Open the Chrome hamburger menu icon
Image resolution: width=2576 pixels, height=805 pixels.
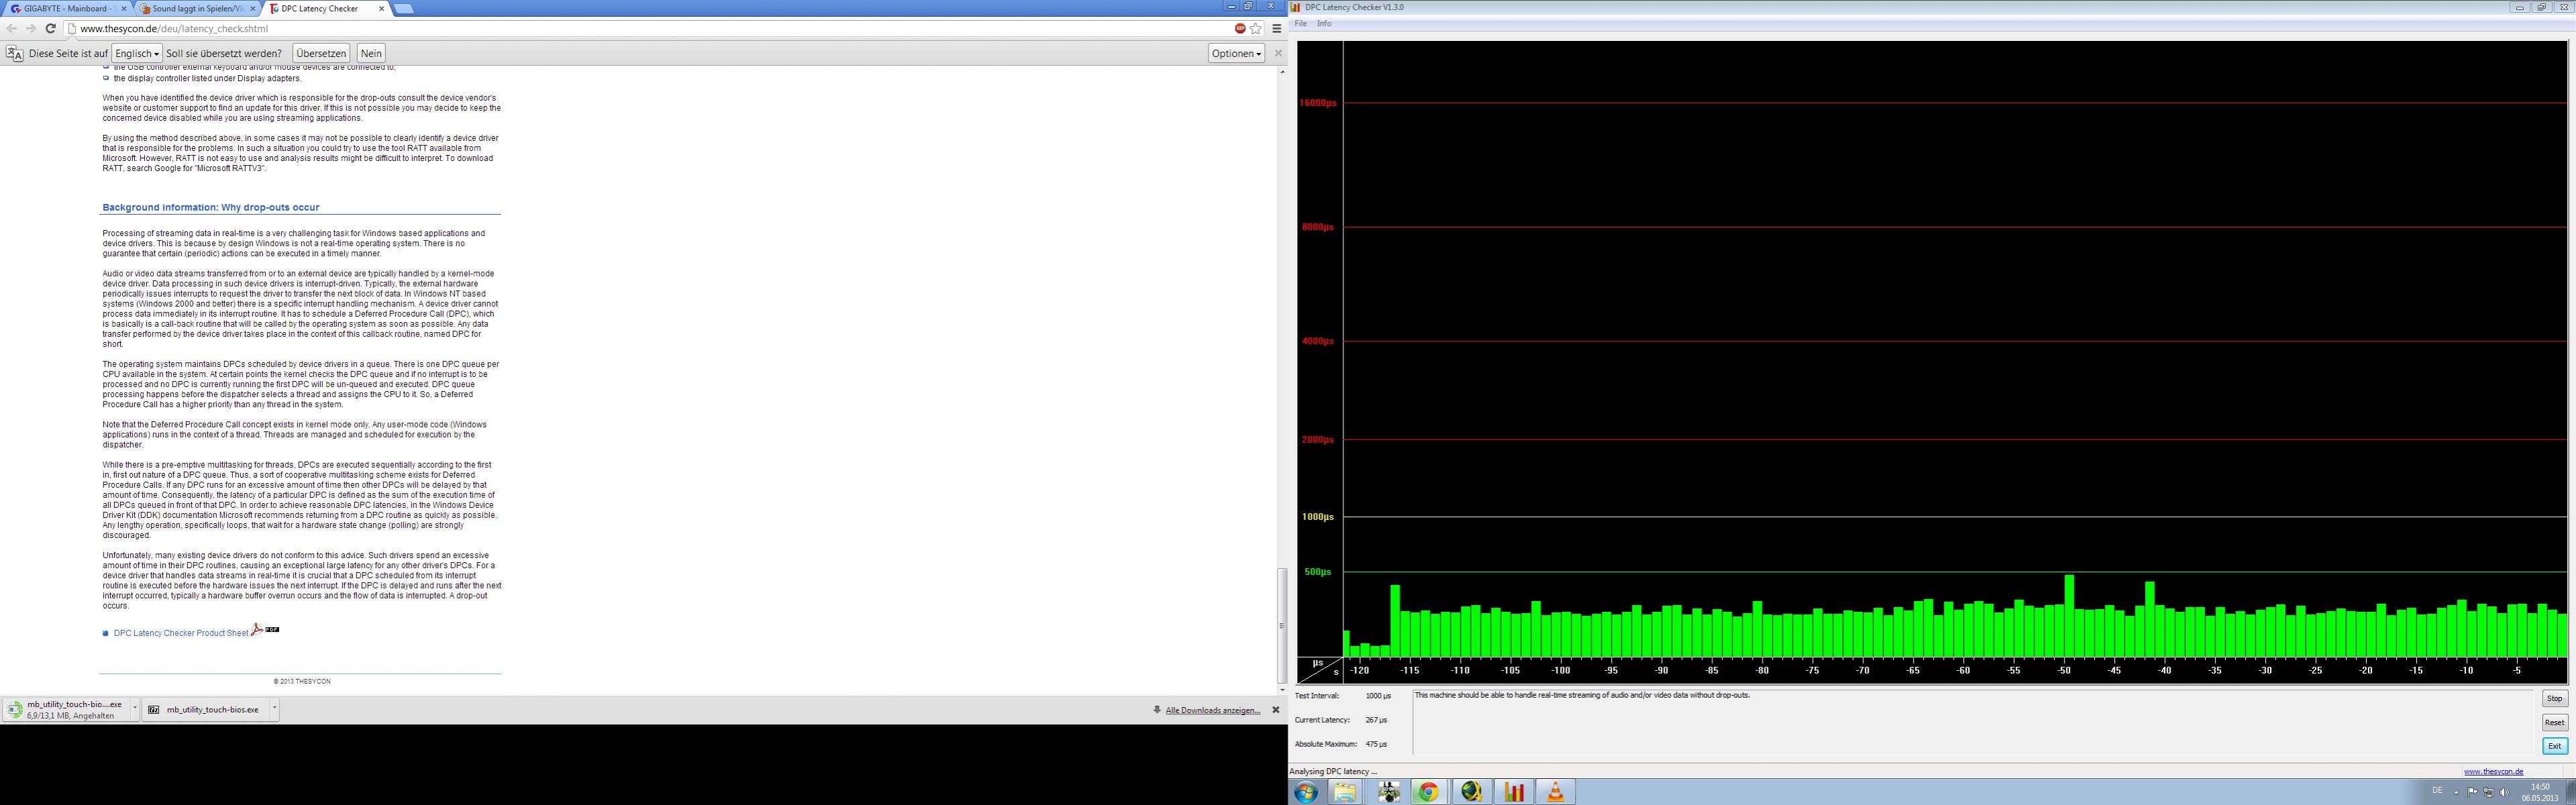pyautogui.click(x=1277, y=29)
